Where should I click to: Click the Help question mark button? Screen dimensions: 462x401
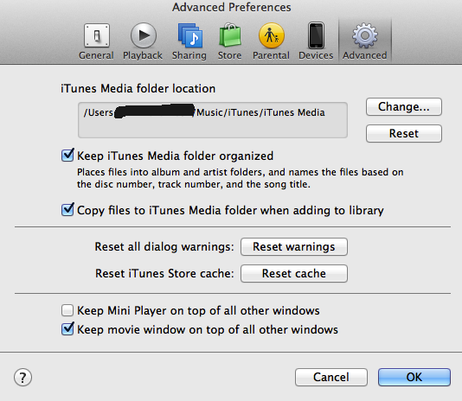pyautogui.click(x=22, y=378)
